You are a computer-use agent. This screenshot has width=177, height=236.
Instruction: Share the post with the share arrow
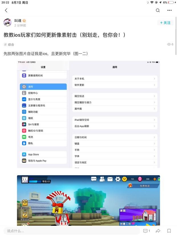click(158, 231)
